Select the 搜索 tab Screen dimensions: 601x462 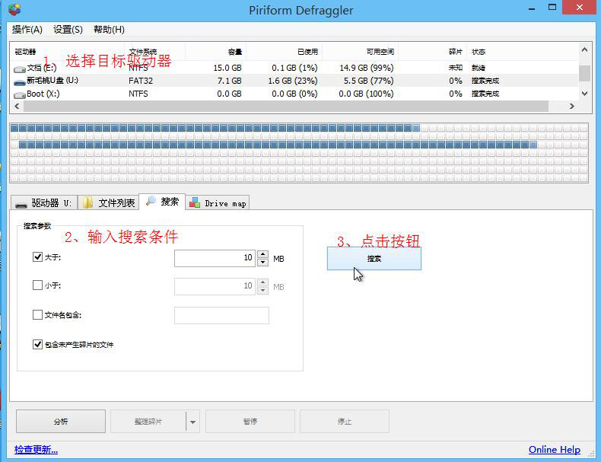(162, 202)
